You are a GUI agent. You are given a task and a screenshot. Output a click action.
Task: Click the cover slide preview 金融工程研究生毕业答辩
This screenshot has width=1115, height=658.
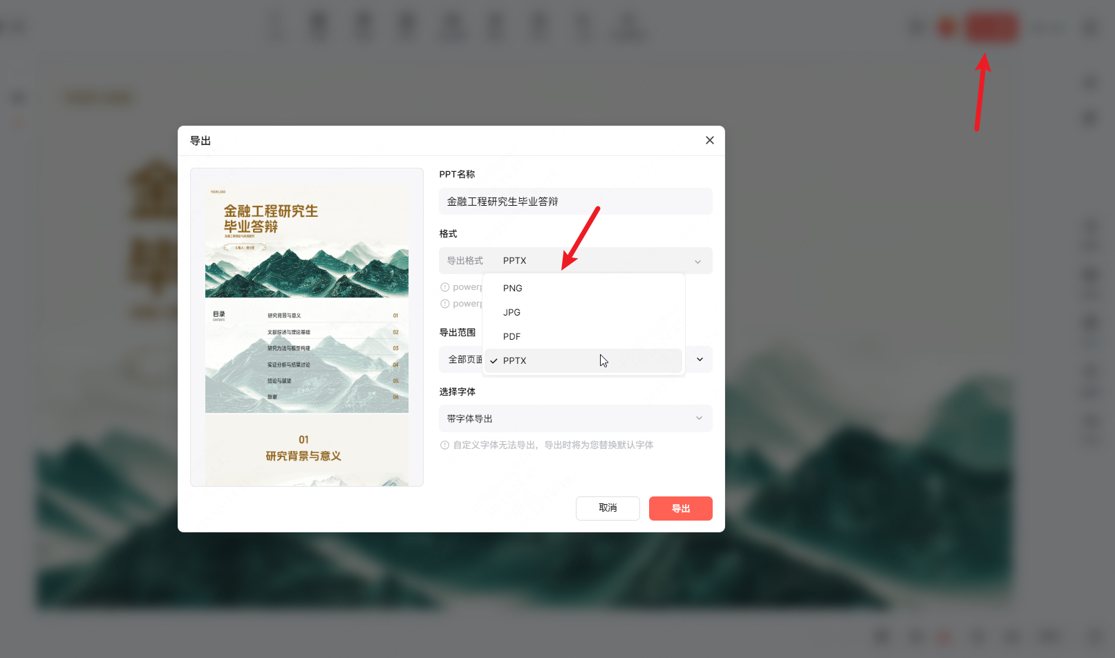coord(306,240)
